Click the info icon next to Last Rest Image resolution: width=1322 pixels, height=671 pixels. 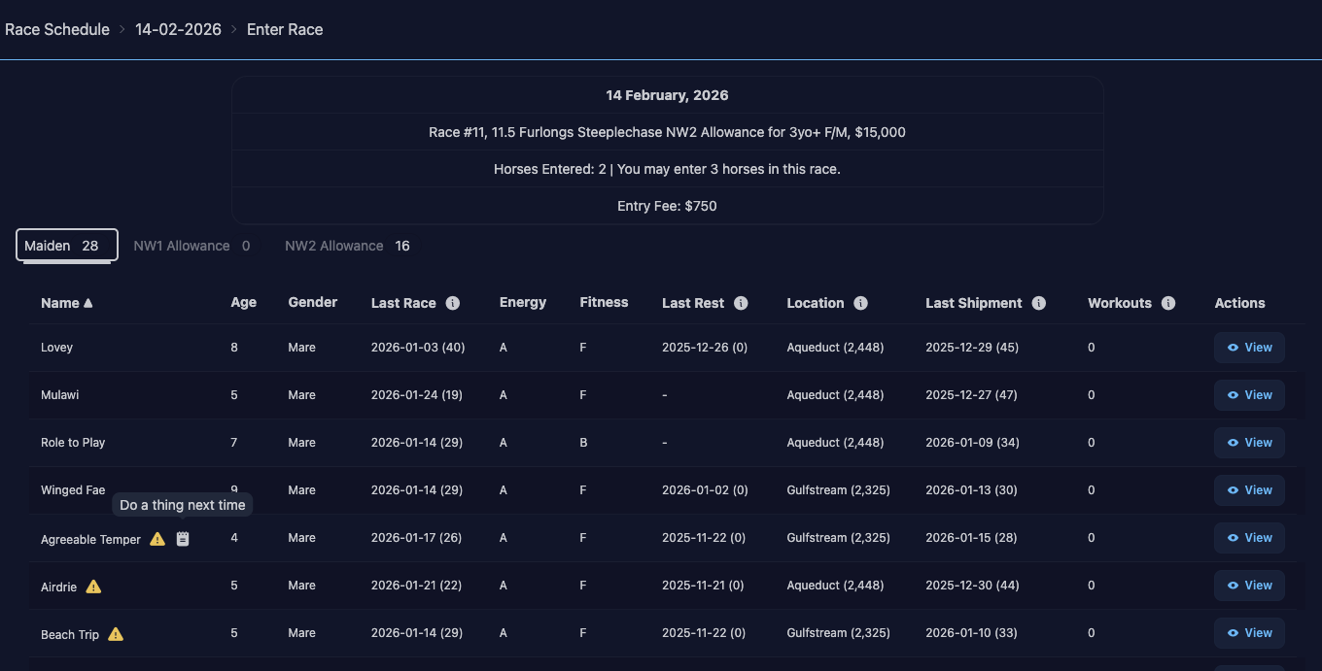pyautogui.click(x=741, y=303)
